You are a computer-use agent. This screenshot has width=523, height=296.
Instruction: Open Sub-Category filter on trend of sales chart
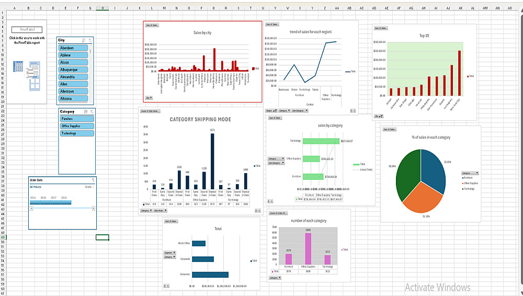300,111
